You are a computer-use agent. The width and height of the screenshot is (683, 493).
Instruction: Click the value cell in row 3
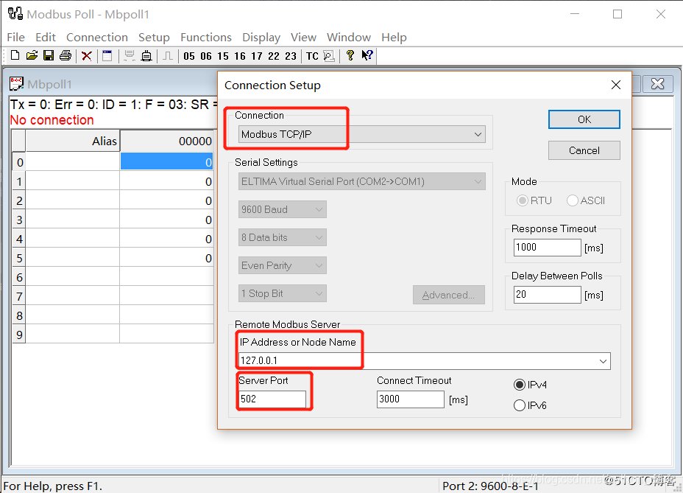click(166, 220)
